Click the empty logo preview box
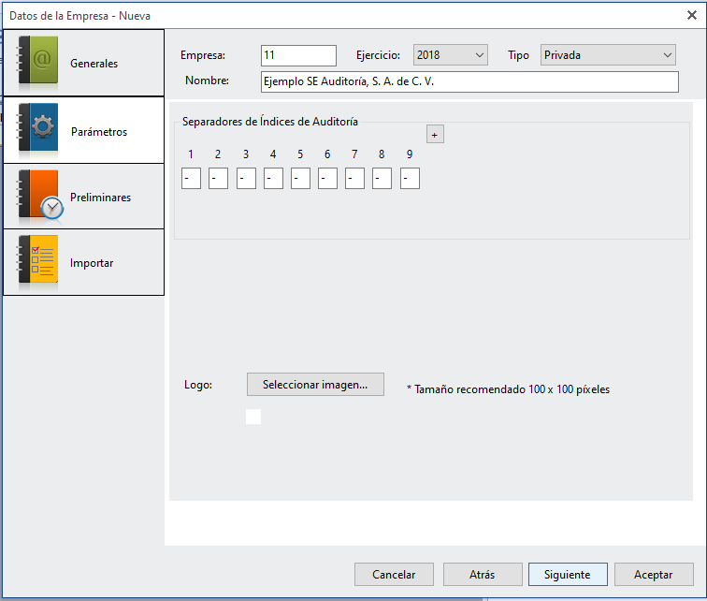Viewport: 707px width, 601px height. [x=253, y=417]
